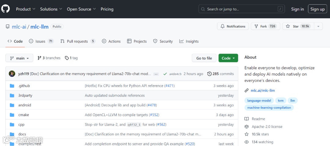
Task: Expand the Solutions menu
Action: [51, 9]
